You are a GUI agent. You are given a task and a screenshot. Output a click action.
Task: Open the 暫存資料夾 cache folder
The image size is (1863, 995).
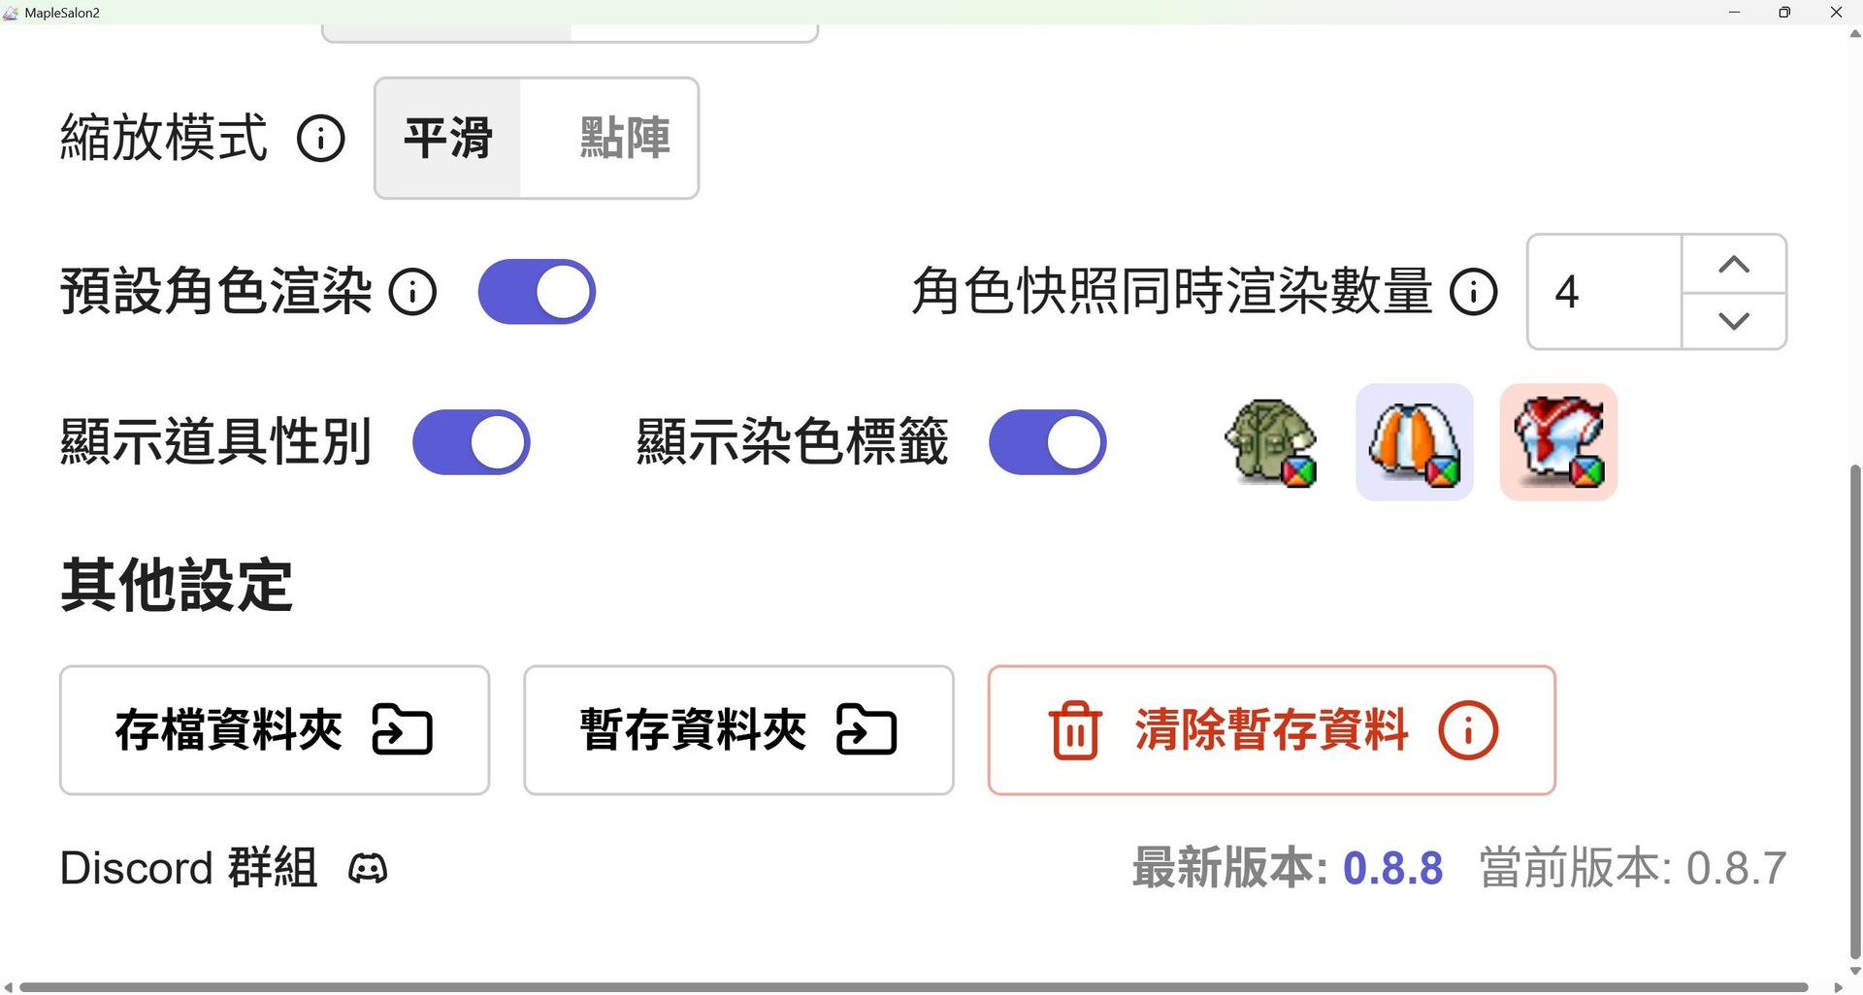pyautogui.click(x=738, y=730)
